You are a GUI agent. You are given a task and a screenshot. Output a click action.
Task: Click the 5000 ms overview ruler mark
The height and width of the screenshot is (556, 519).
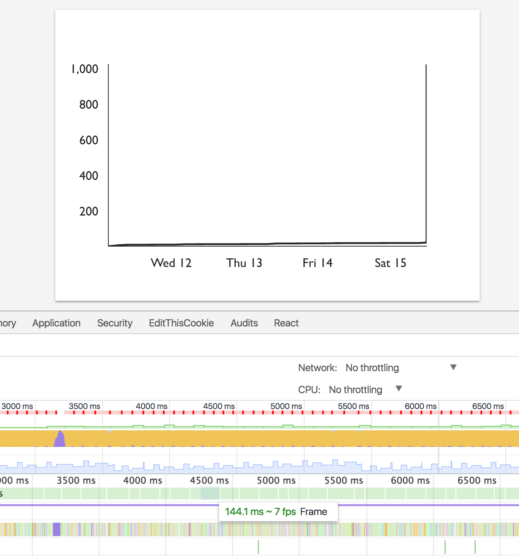pos(286,406)
